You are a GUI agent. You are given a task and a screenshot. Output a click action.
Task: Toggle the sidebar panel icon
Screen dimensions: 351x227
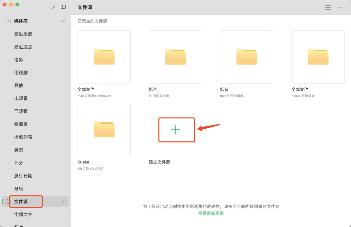[63, 7]
